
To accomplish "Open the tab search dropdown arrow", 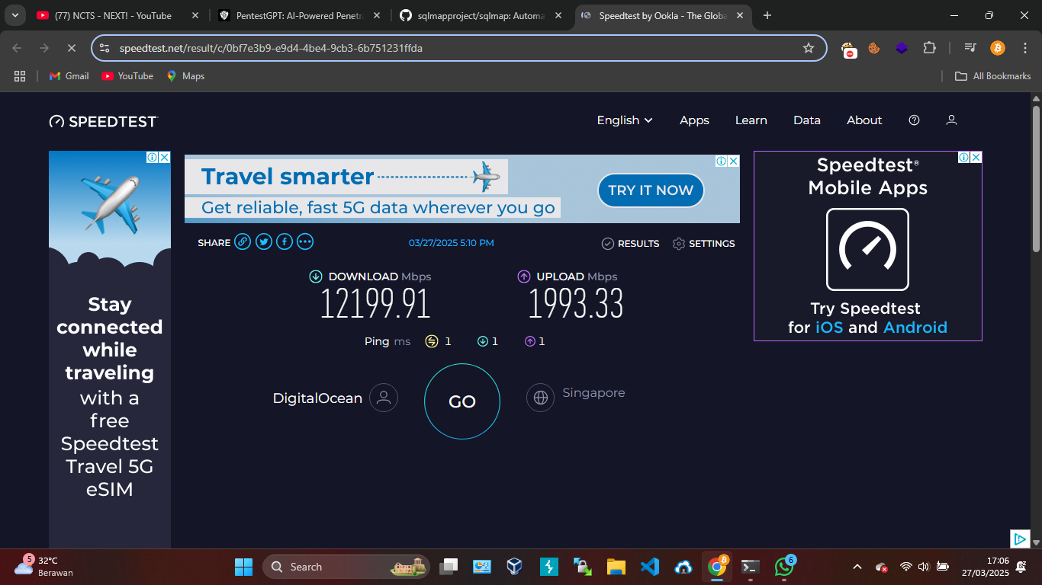I will [14, 15].
